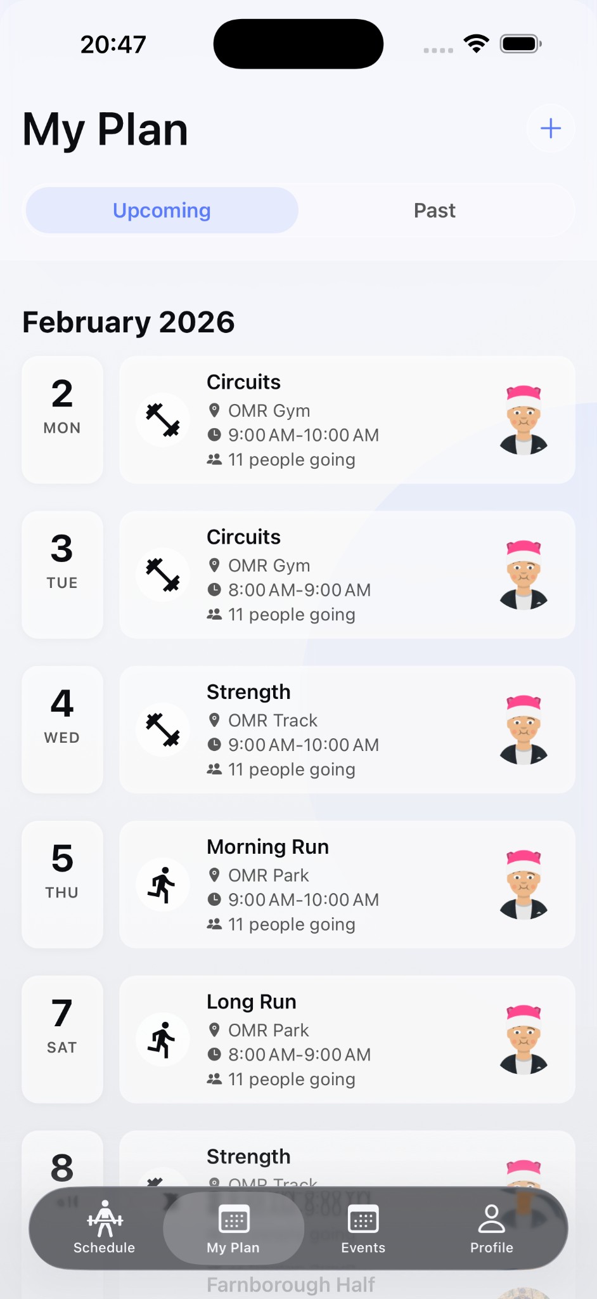597x1299 pixels.
Task: Tap dumbbell icon on Tuesday Circuits
Action: [x=163, y=575]
